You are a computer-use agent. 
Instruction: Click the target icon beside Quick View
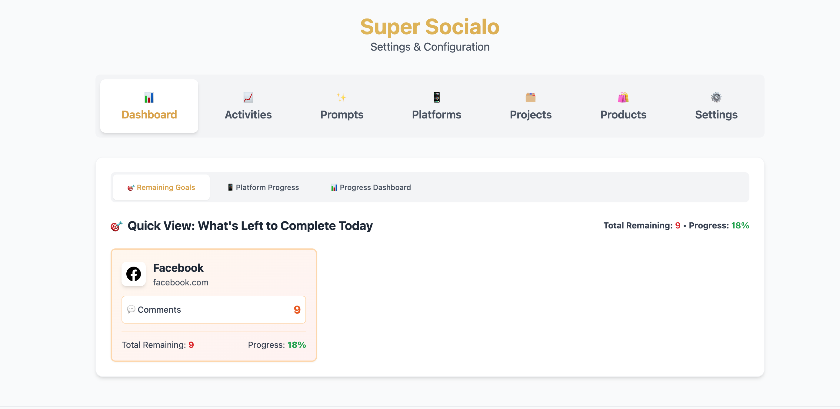[x=116, y=226]
